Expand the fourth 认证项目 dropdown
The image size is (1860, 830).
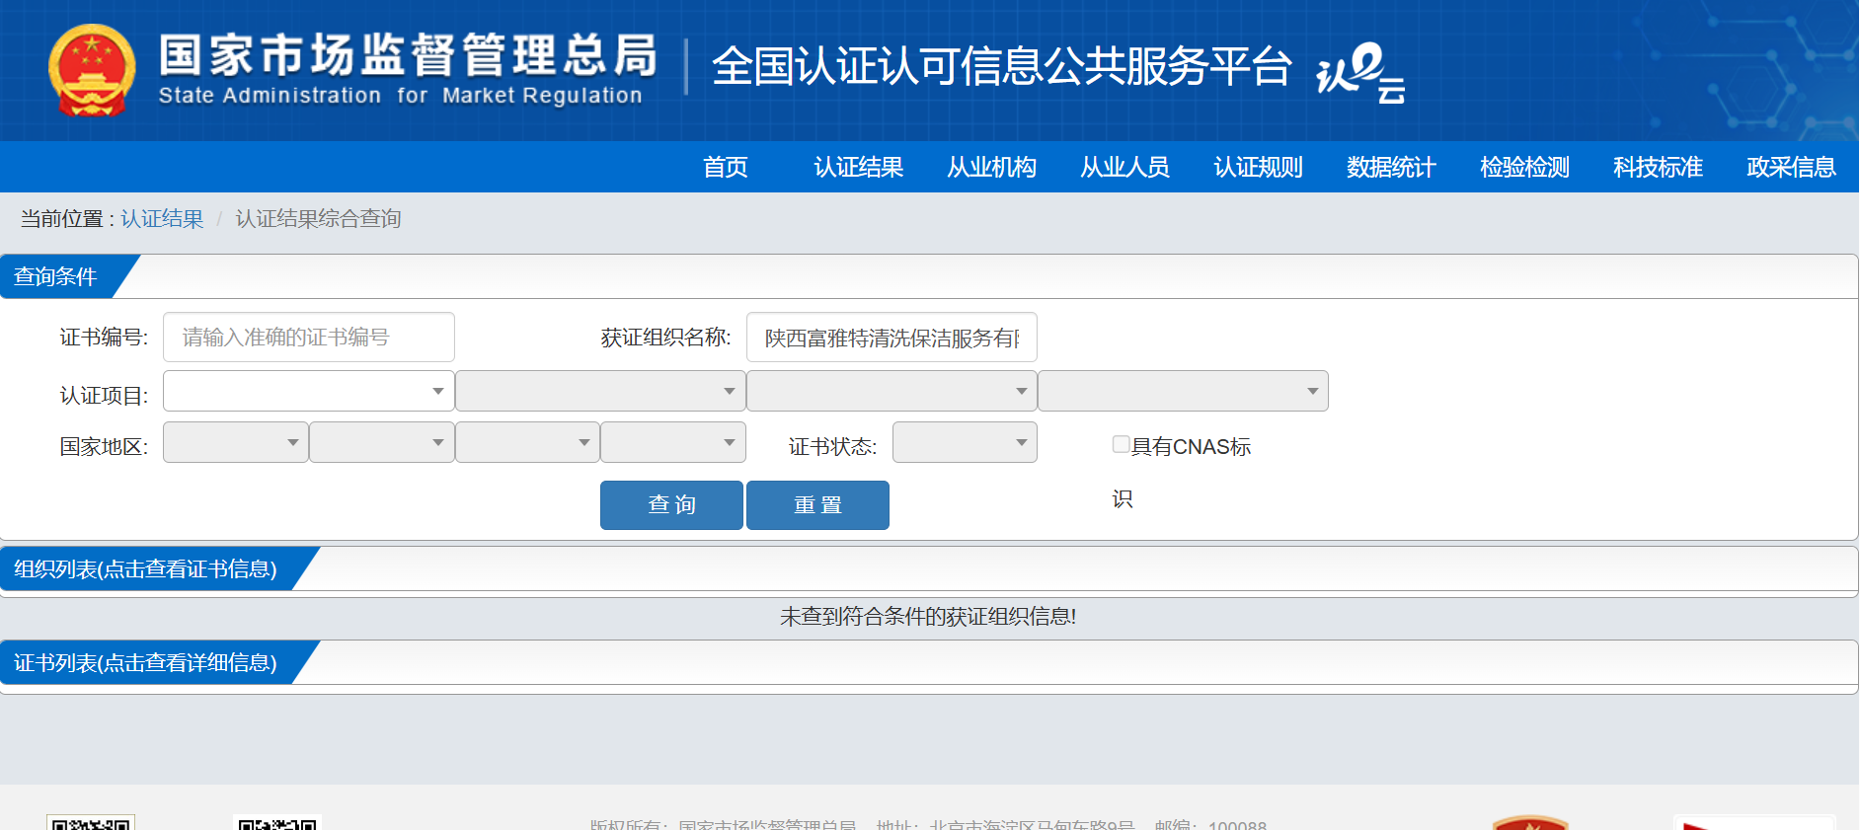pos(1183,391)
